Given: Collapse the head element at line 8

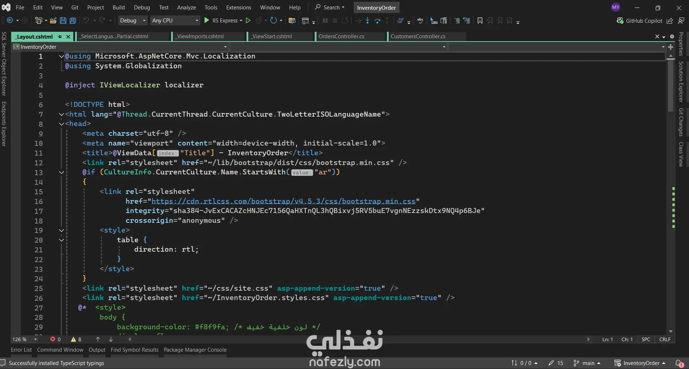Looking at the screenshot, I should (61, 124).
